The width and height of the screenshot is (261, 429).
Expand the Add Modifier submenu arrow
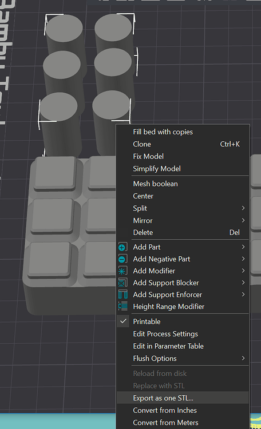pyautogui.click(x=243, y=271)
